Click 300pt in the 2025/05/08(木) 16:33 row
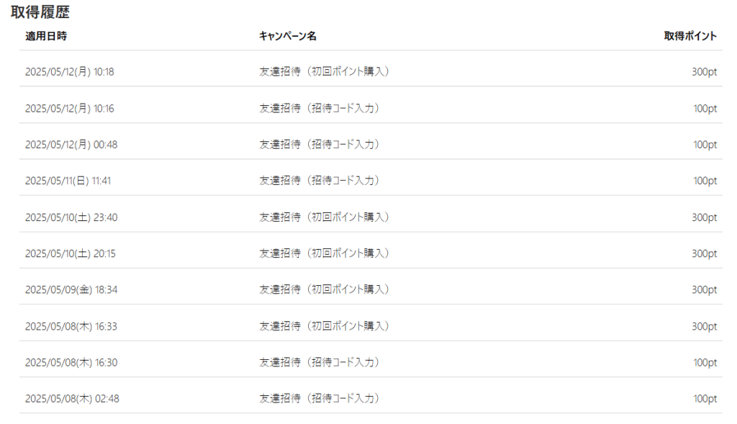This screenshot has width=737, height=424. click(704, 326)
